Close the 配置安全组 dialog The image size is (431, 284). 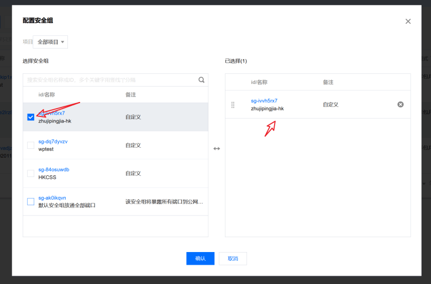[x=408, y=22]
